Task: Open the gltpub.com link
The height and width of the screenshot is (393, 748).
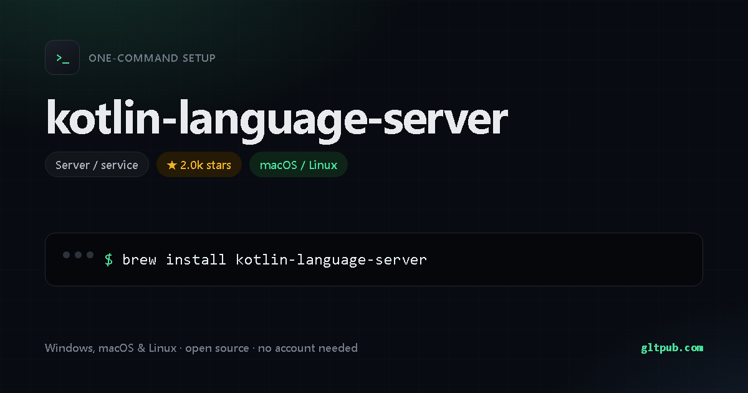Action: (x=672, y=348)
